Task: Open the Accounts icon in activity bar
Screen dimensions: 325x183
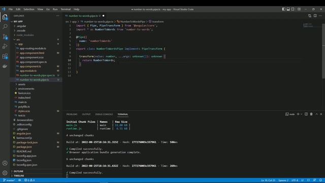Action: [5, 163]
